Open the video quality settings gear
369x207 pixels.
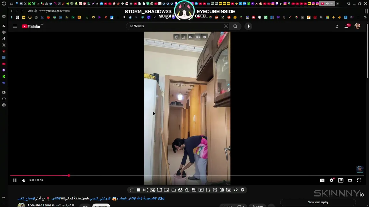pos(332,180)
